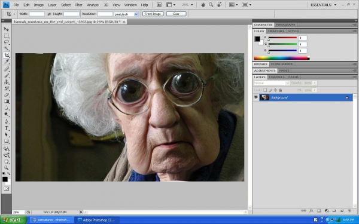Image resolution: width=359 pixels, height=224 pixels.
Task: Select the Gradient tool
Action: [x=6, y=102]
